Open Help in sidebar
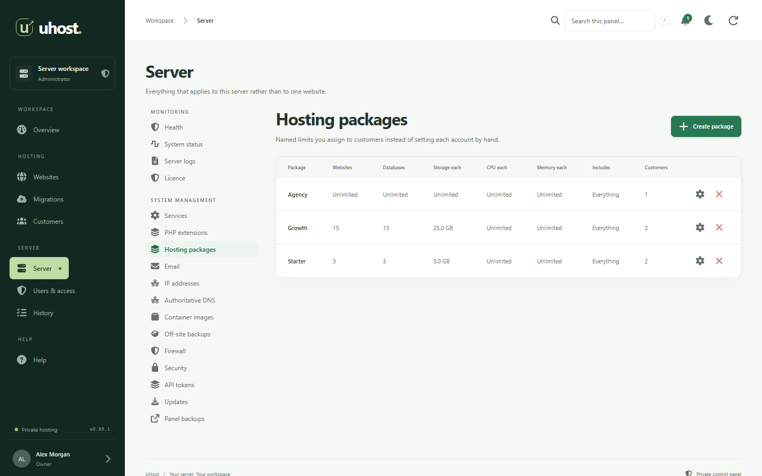 [x=62, y=360]
